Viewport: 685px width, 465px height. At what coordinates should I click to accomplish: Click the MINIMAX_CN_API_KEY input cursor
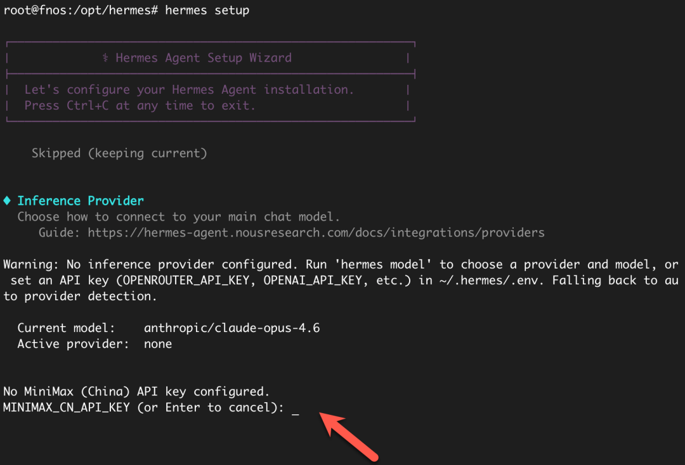tap(295, 410)
